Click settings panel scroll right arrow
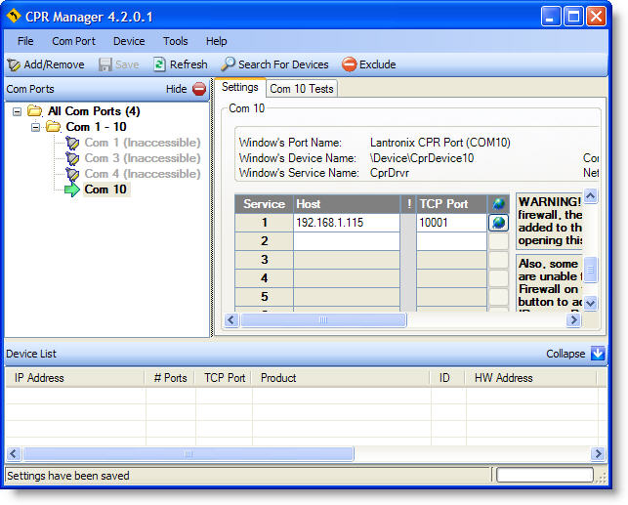Screen dimensions: 628x505 click(x=573, y=319)
